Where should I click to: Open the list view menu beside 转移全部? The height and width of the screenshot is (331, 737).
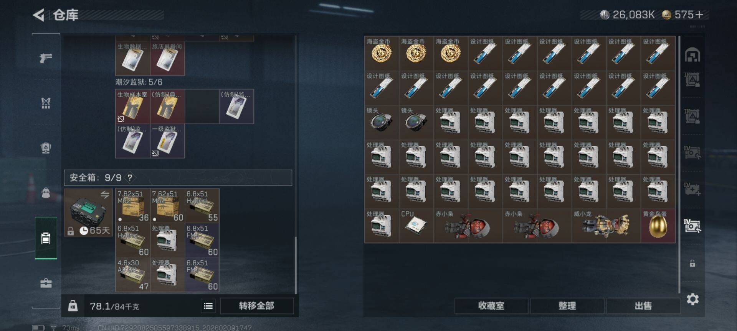pyautogui.click(x=208, y=306)
